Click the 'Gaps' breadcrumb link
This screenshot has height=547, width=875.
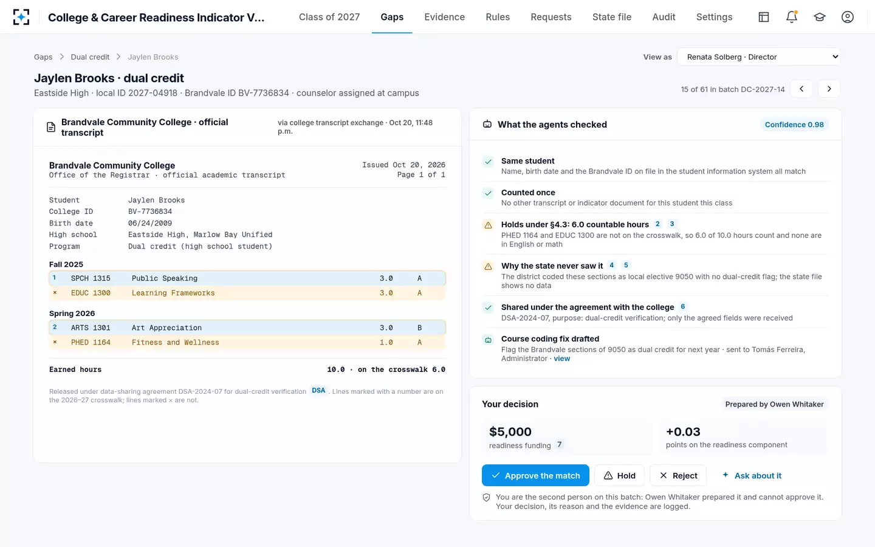point(43,57)
